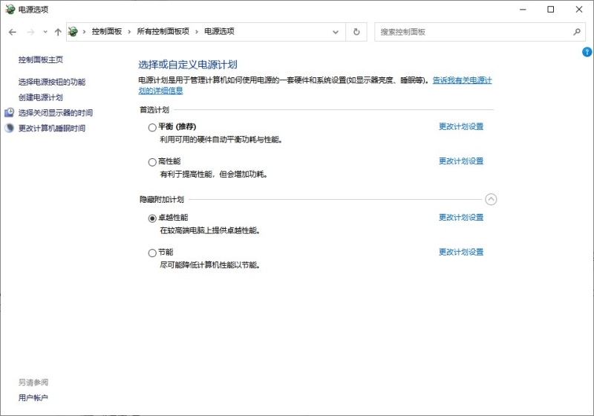
Task: Open 创建电源计划 link
Action: click(41, 97)
